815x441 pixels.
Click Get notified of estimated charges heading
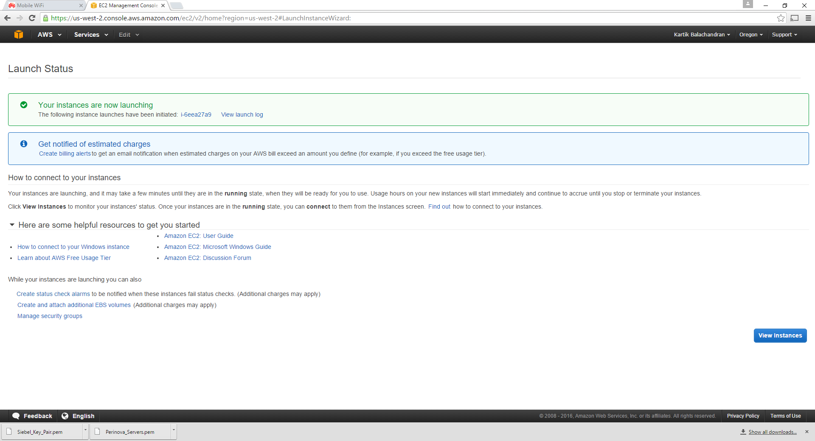94,144
